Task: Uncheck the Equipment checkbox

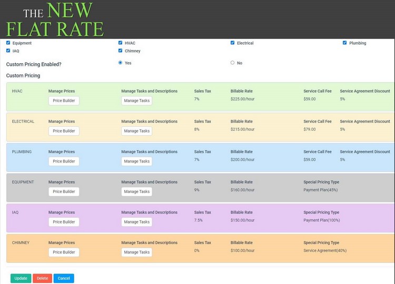Action: point(8,43)
